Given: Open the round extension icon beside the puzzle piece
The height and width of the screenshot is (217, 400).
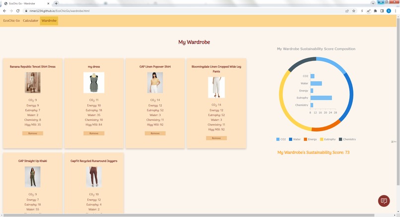Looking at the screenshot, I should coord(369,11).
